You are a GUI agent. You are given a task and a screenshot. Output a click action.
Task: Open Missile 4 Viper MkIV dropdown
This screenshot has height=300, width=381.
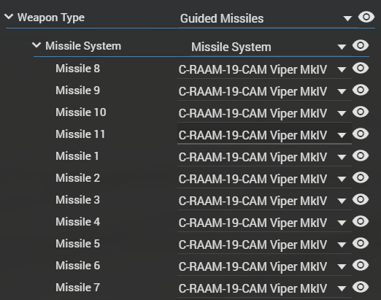pos(264,223)
